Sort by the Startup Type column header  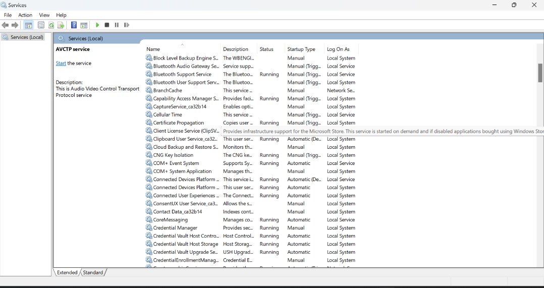pyautogui.click(x=301, y=49)
